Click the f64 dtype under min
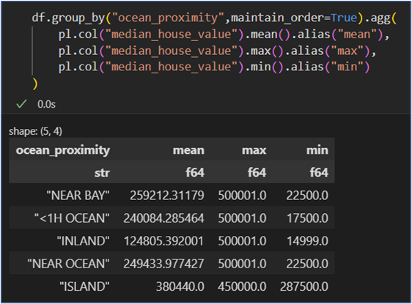 click(x=319, y=173)
